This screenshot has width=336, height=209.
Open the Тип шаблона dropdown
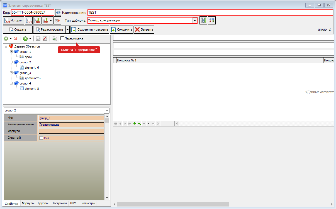[x=195, y=20]
